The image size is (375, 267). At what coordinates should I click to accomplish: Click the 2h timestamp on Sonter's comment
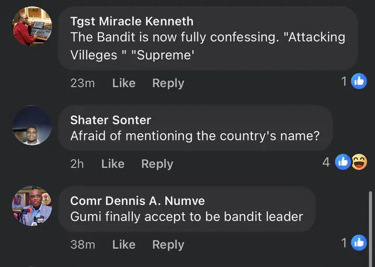click(77, 164)
